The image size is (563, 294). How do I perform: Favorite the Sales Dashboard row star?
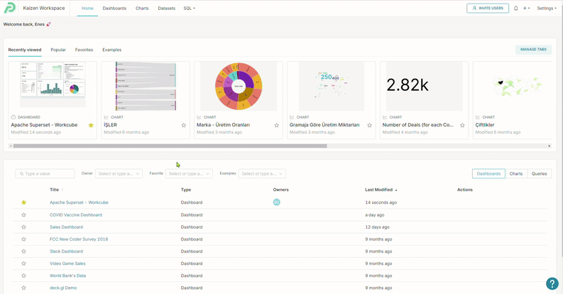(23, 227)
